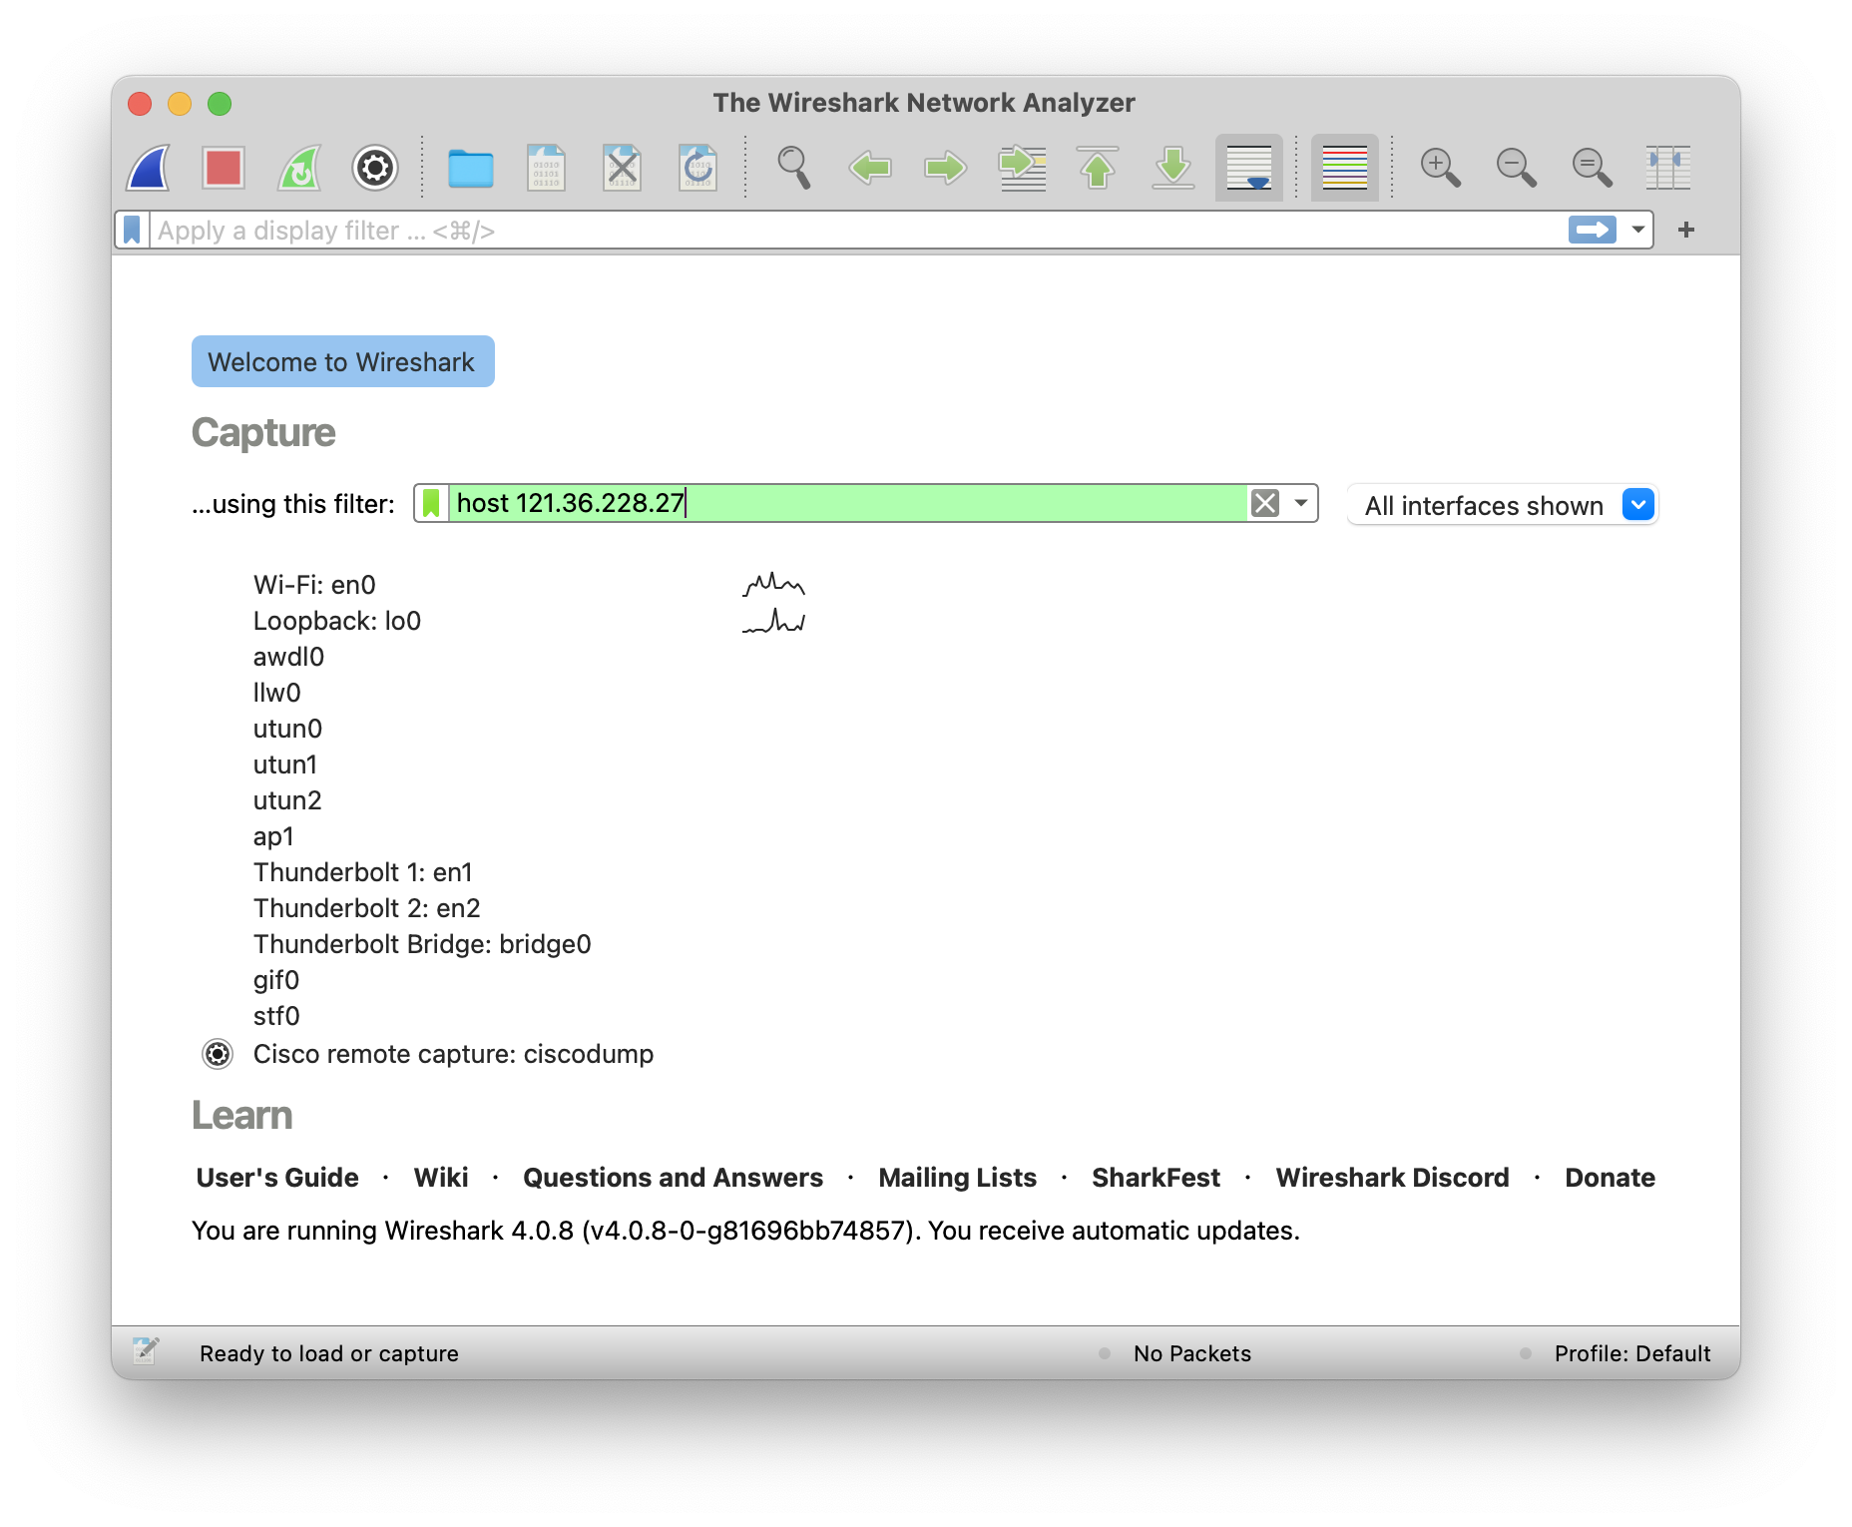Image resolution: width=1852 pixels, height=1527 pixels.
Task: Select the stf0 interface
Action: 276,1016
